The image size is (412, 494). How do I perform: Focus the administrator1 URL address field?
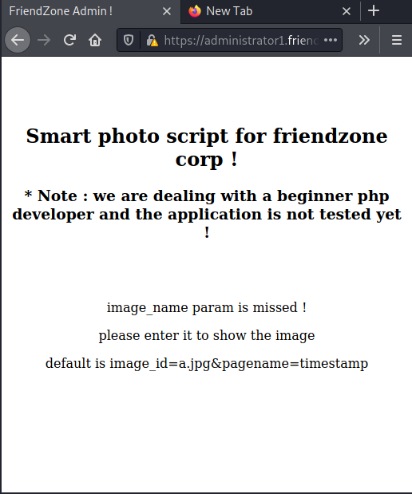click(x=241, y=41)
